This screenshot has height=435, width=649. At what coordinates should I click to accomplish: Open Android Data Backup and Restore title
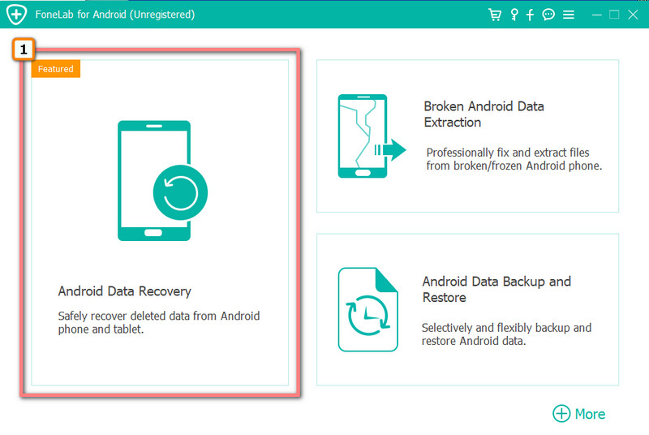coord(496,289)
